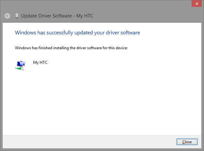Click the green cable on the network icon
The image size is (204, 151).
click(x=19, y=68)
